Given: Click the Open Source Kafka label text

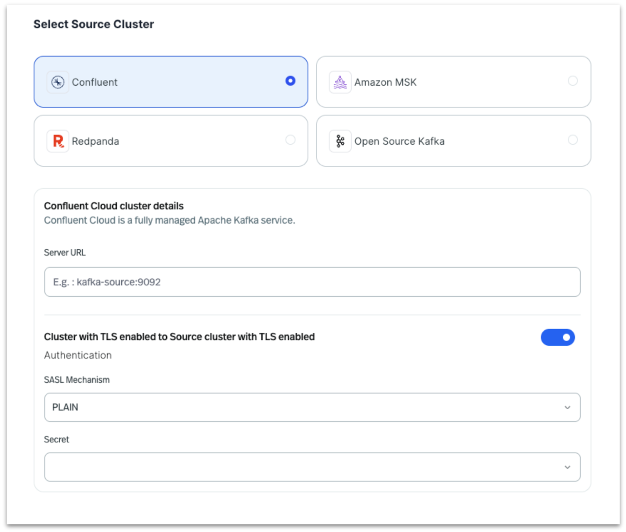Looking at the screenshot, I should pos(399,142).
